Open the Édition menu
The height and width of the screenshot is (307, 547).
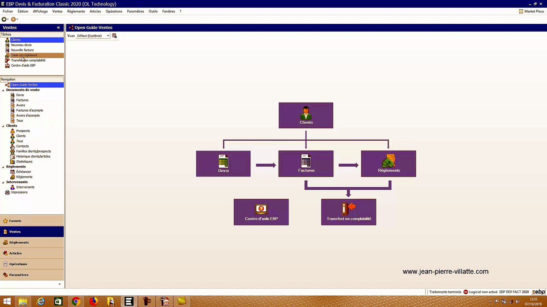pyautogui.click(x=23, y=12)
